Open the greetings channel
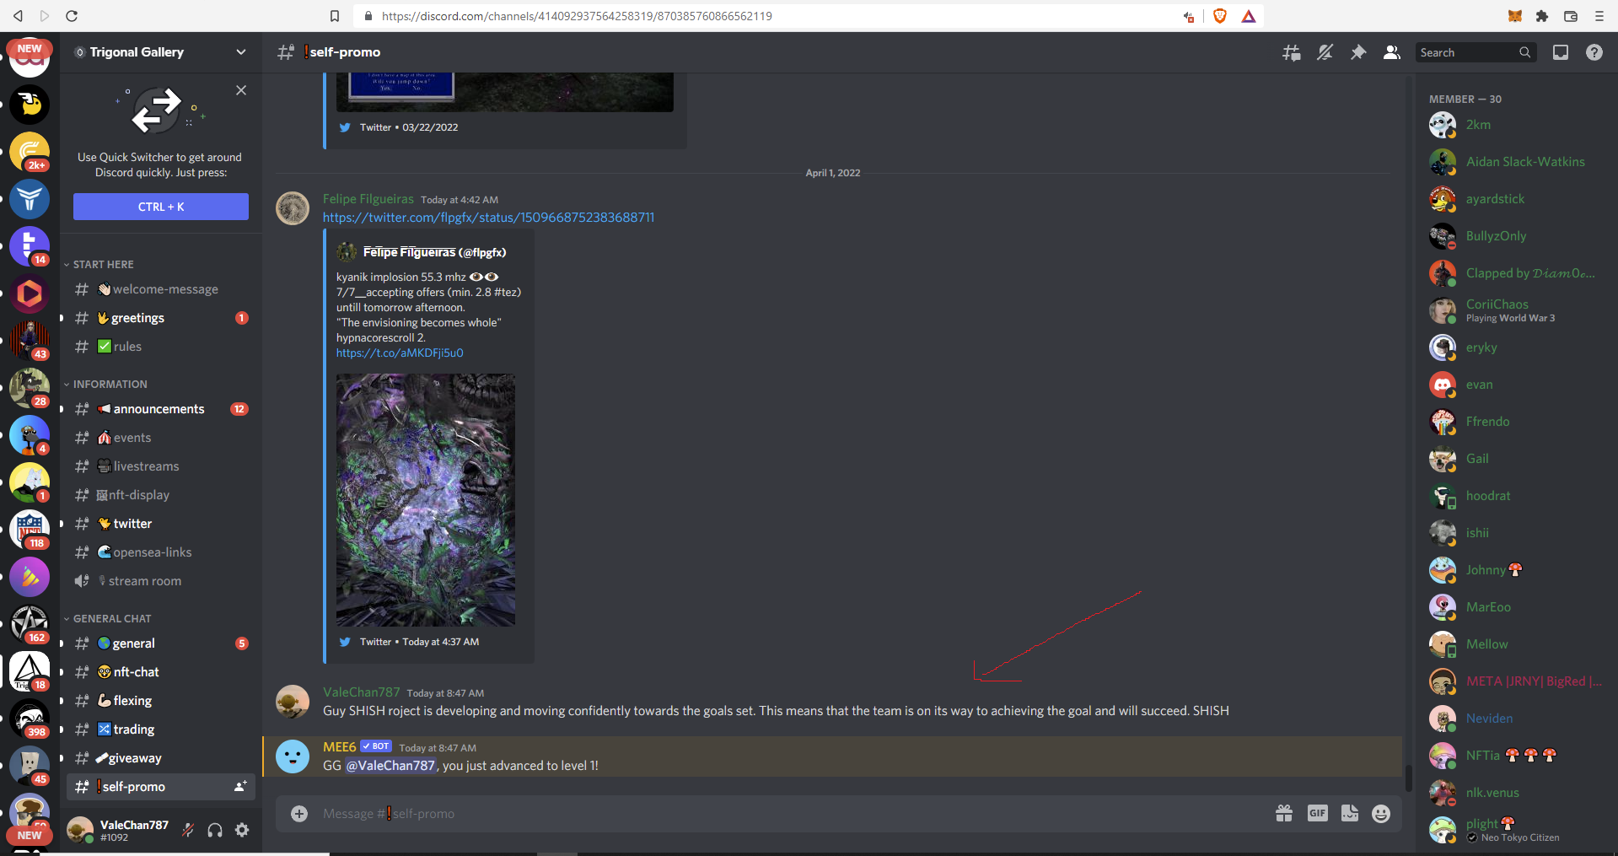This screenshot has width=1618, height=856. [x=160, y=318]
